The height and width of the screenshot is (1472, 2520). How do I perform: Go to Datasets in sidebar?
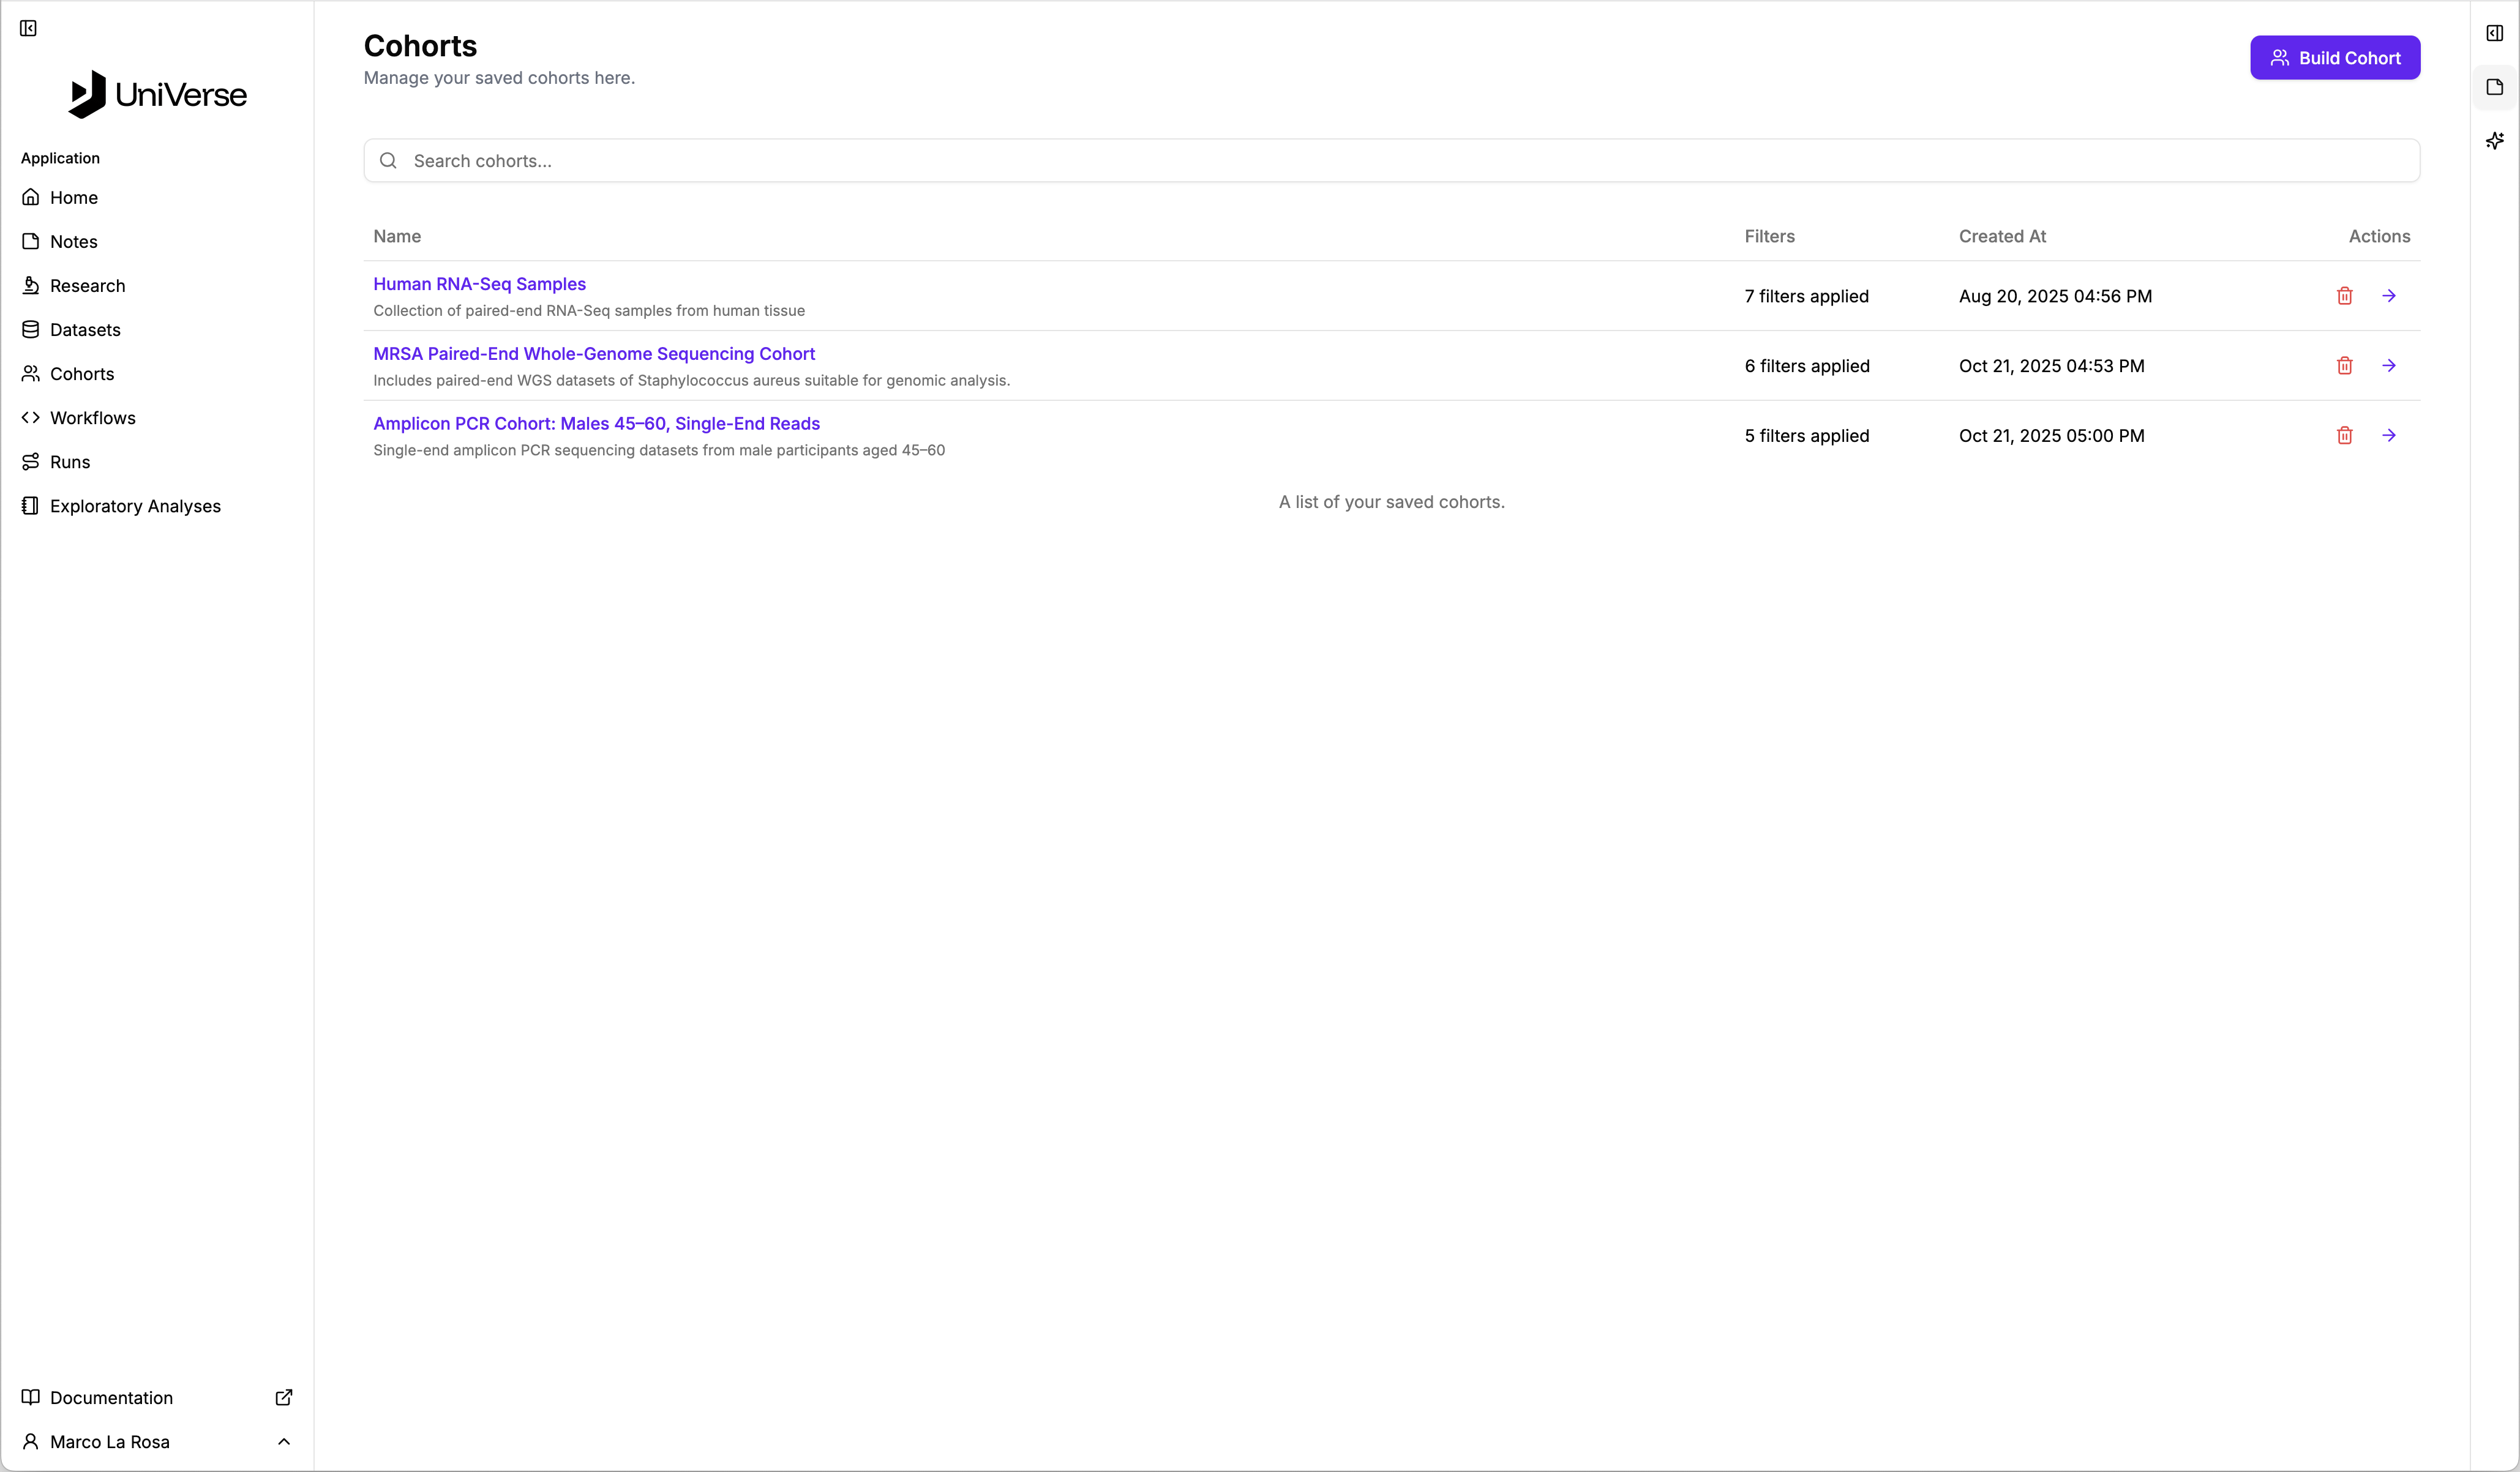point(85,330)
